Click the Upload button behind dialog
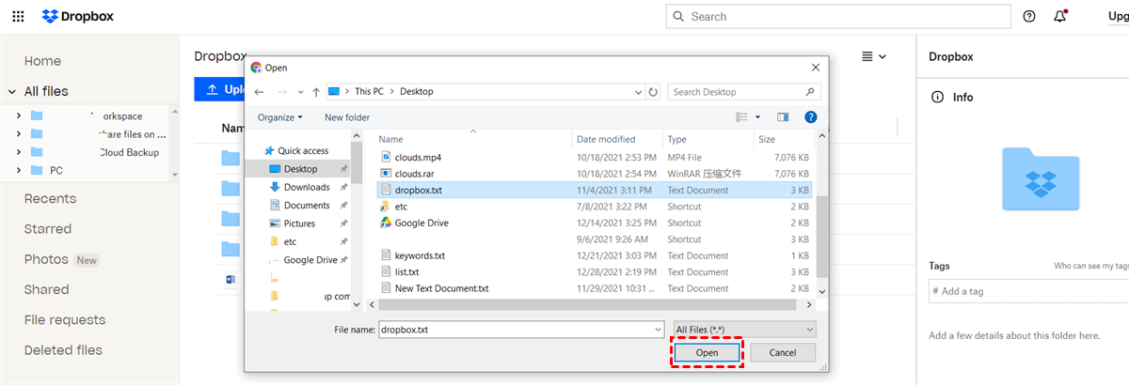 220,89
